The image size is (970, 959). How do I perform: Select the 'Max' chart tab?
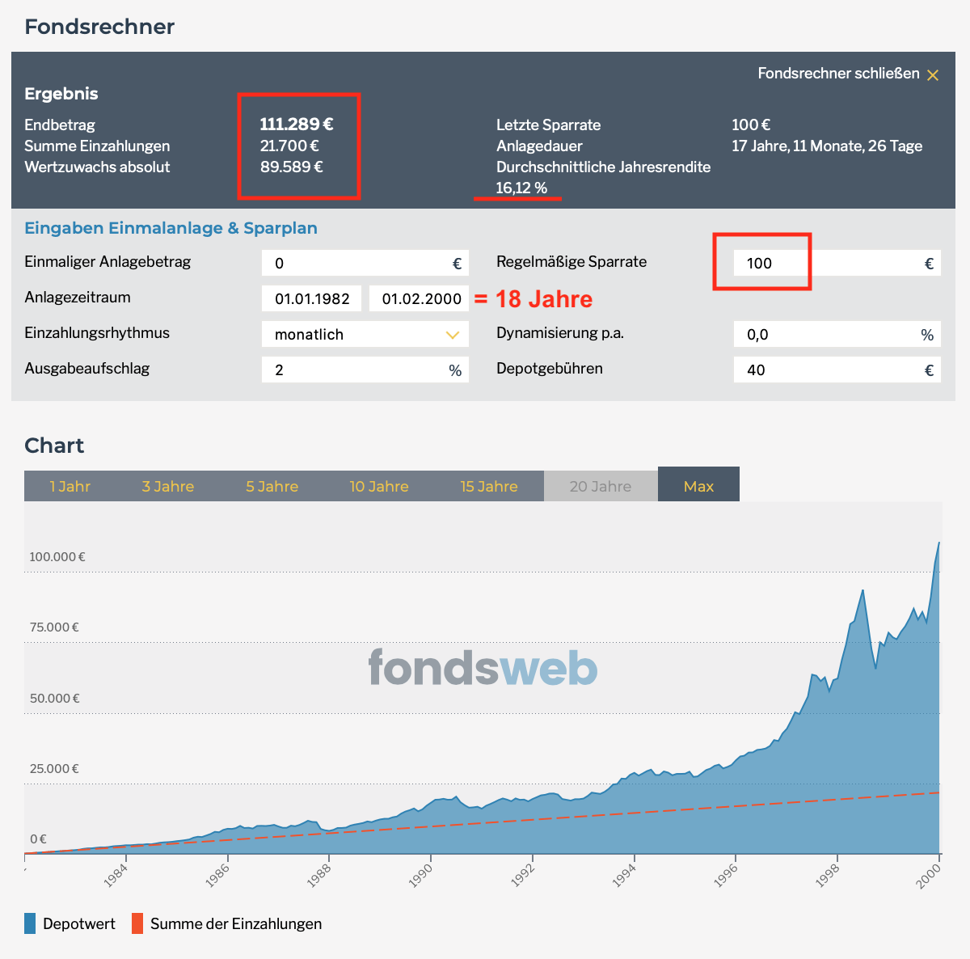pos(699,485)
